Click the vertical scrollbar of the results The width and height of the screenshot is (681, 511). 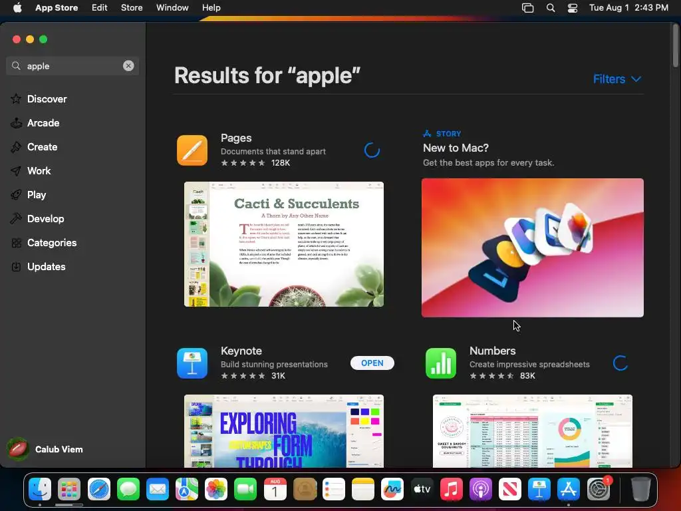click(676, 46)
